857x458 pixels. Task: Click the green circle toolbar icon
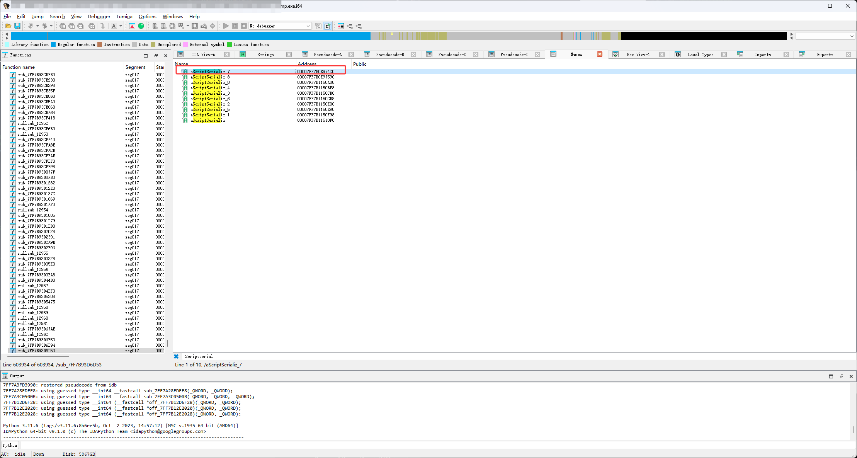(141, 26)
